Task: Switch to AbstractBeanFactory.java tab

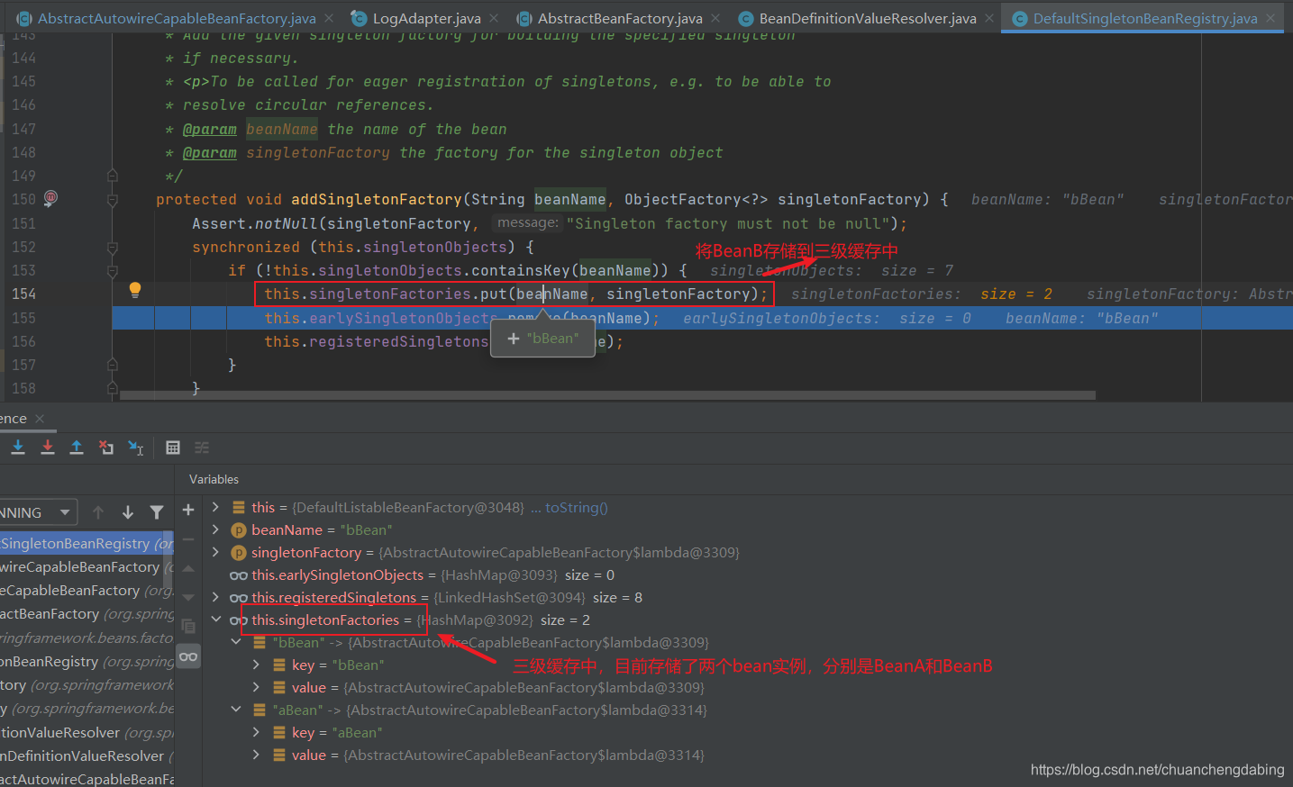Action: (x=619, y=18)
